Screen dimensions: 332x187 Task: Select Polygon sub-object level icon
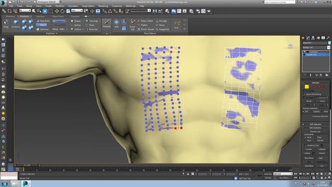(x=320, y=87)
